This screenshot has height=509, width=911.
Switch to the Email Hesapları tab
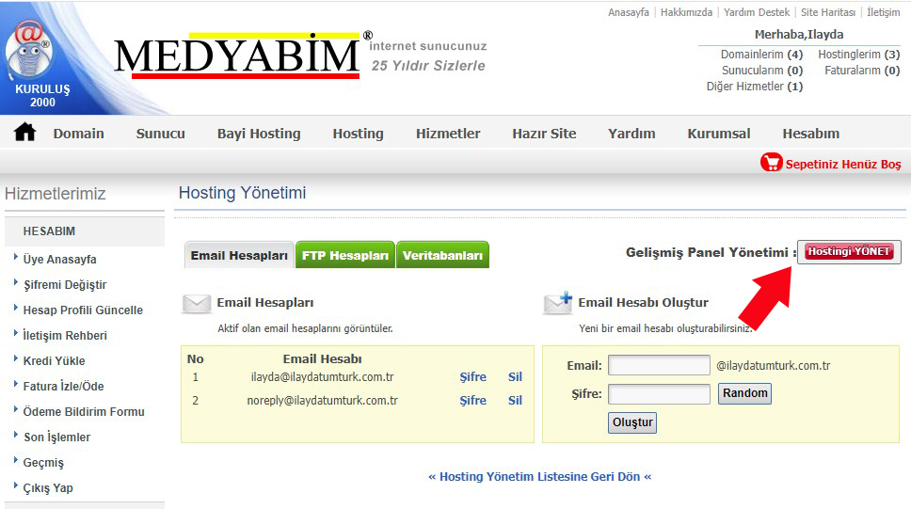coord(239,255)
